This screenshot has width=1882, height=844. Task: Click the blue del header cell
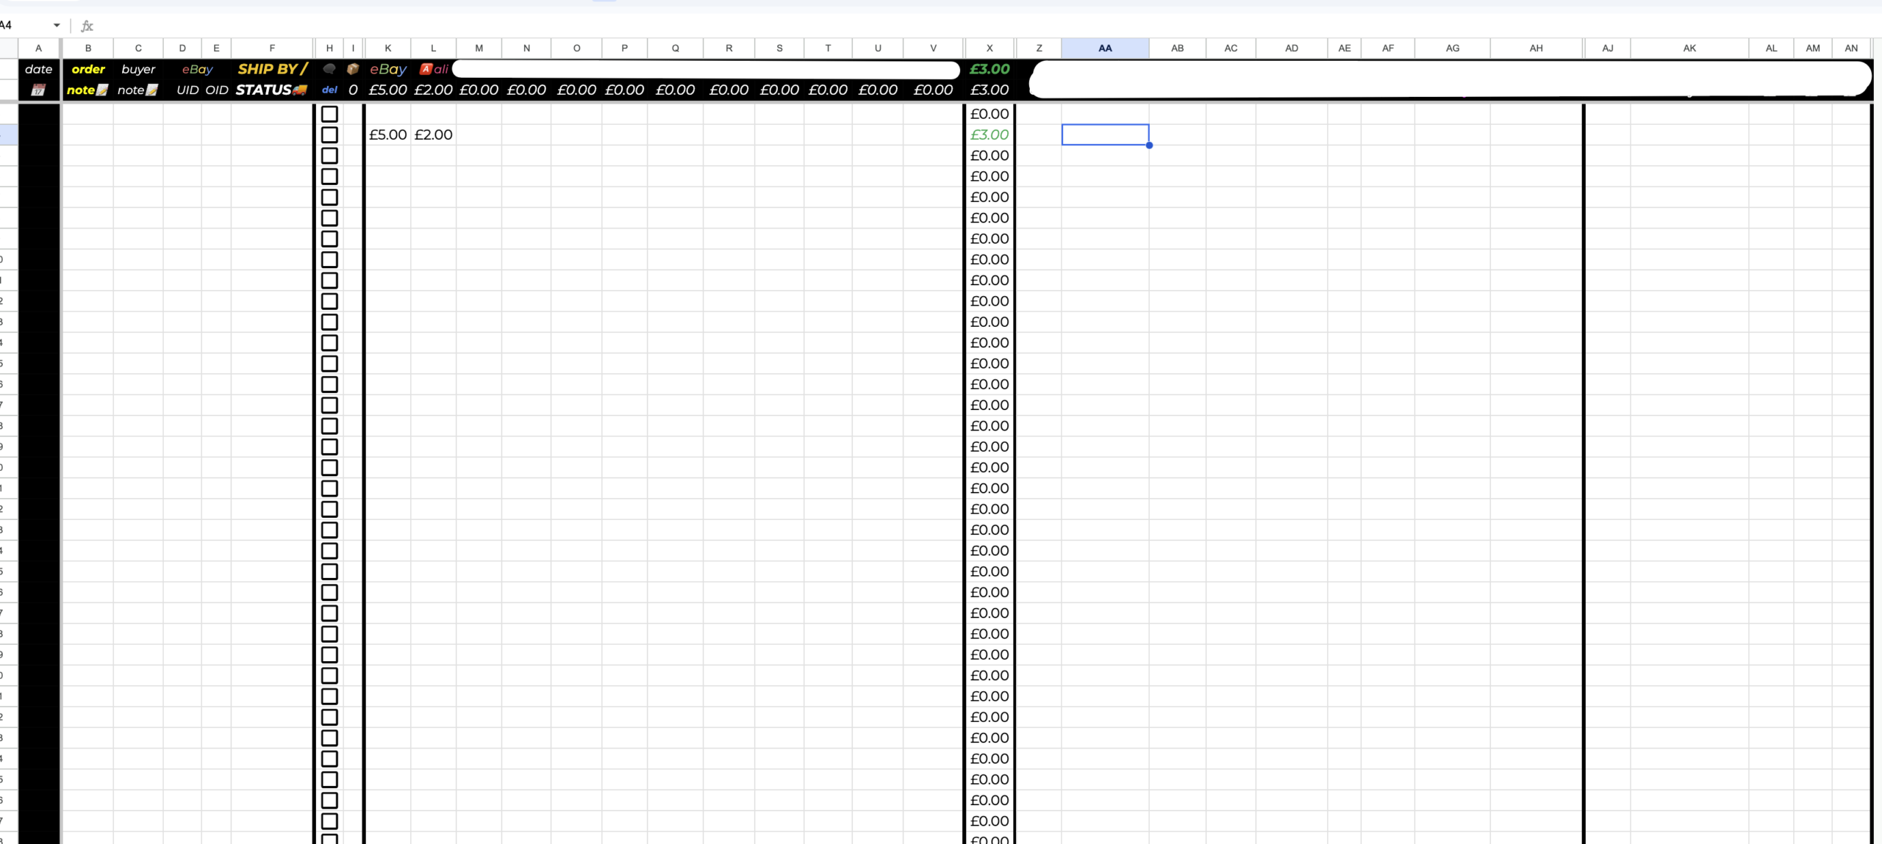click(x=329, y=90)
